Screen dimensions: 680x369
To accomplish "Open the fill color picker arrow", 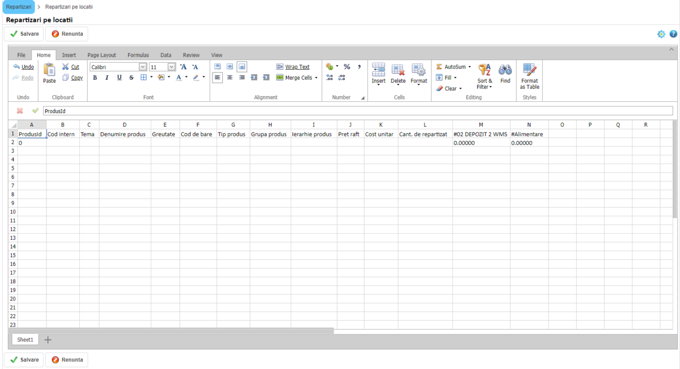I will 169,78.
